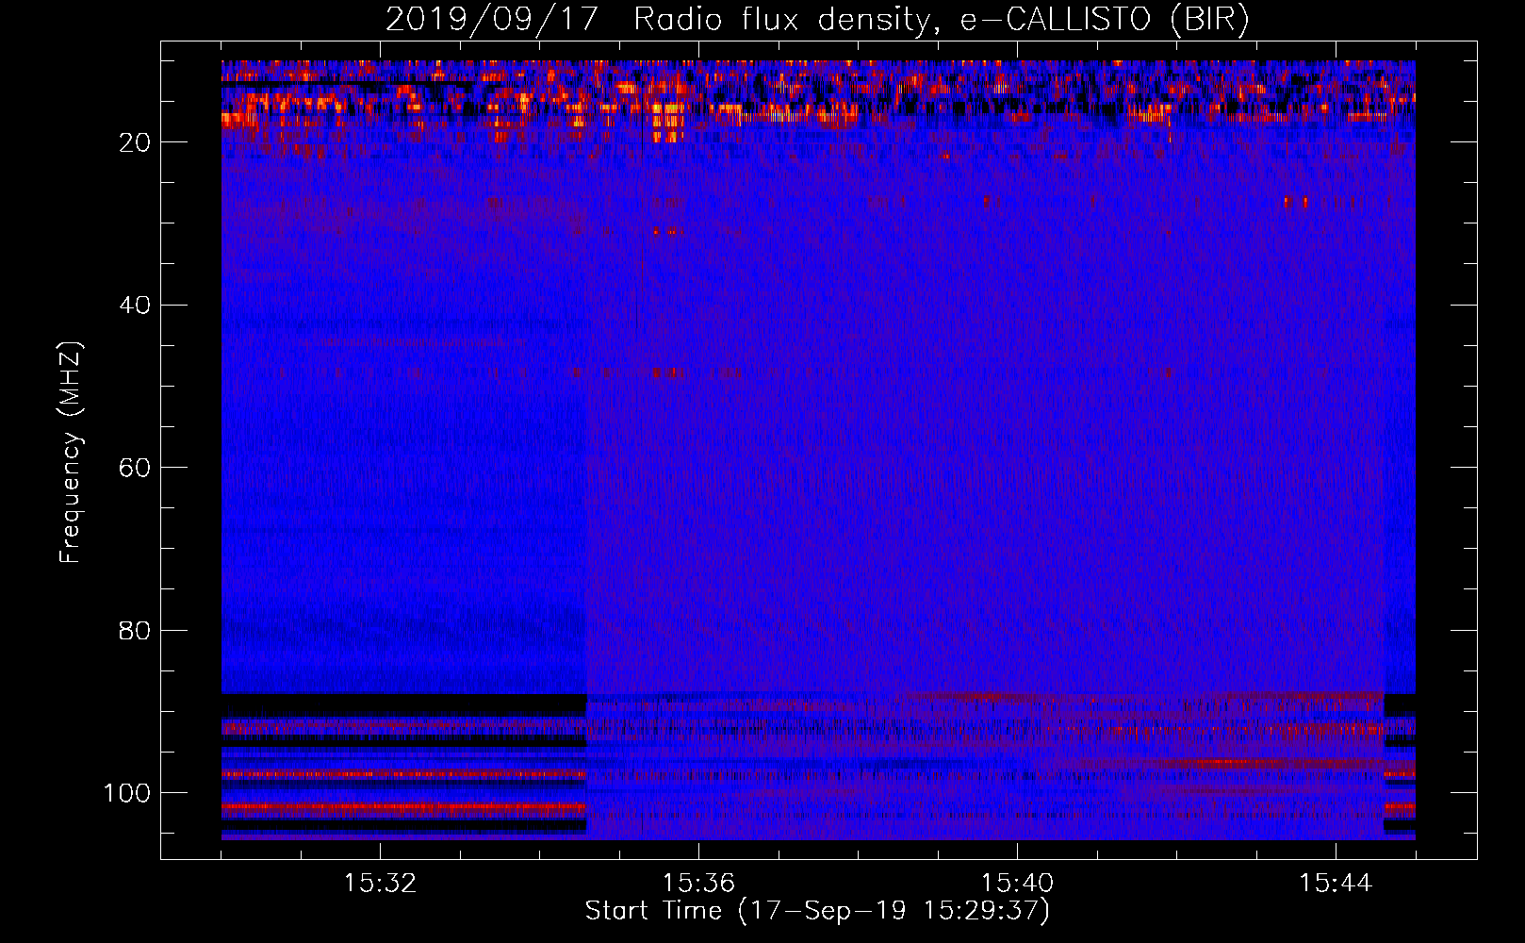This screenshot has width=1525, height=943.
Task: Click the 15:40 time tick label
Action: [1017, 884]
